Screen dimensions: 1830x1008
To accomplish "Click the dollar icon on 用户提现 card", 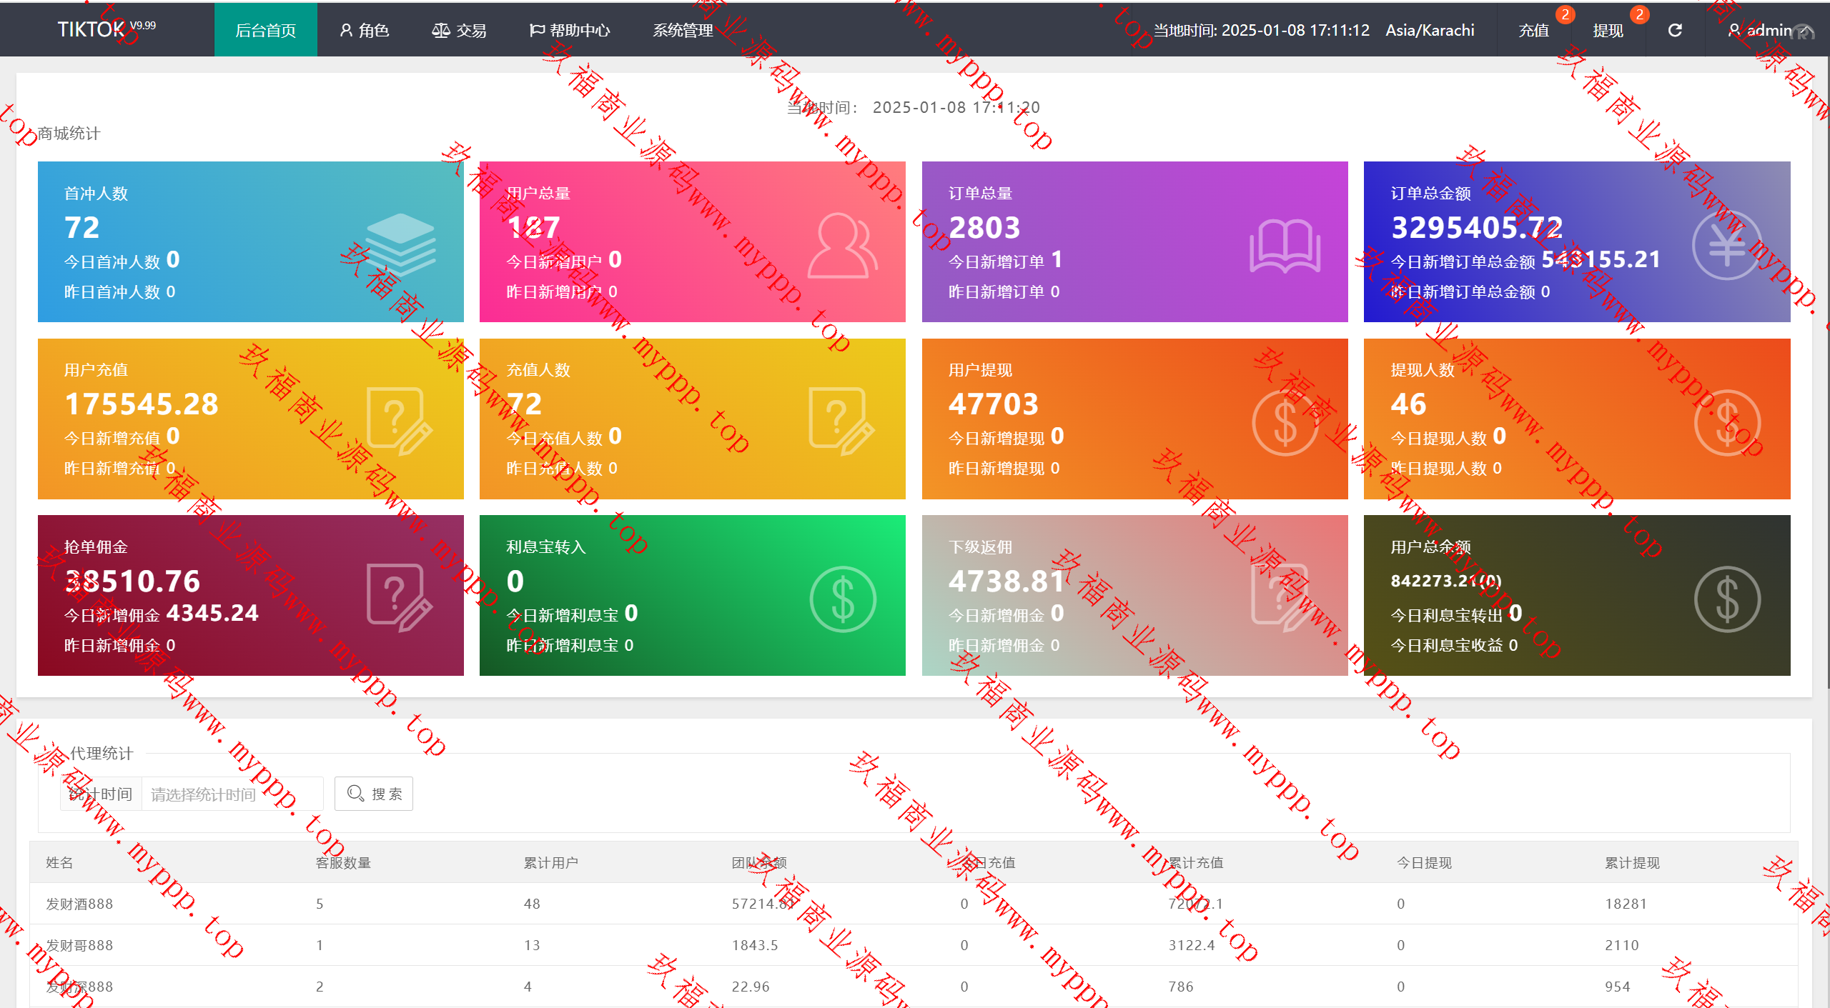I will tap(1285, 422).
